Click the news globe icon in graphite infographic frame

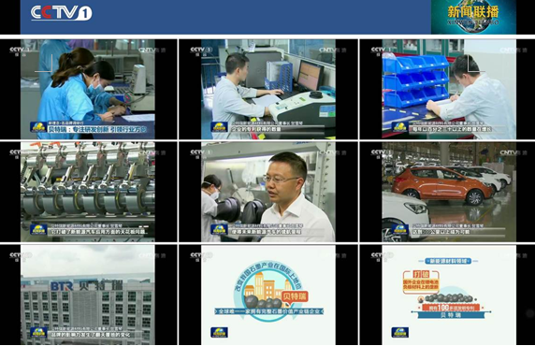click(x=219, y=332)
